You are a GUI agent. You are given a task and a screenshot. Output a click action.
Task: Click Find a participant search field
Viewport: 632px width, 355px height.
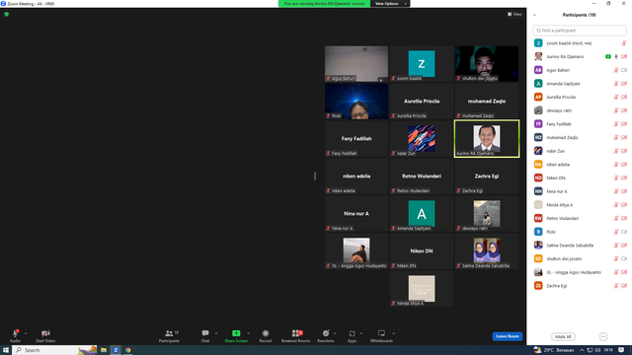pos(580,31)
